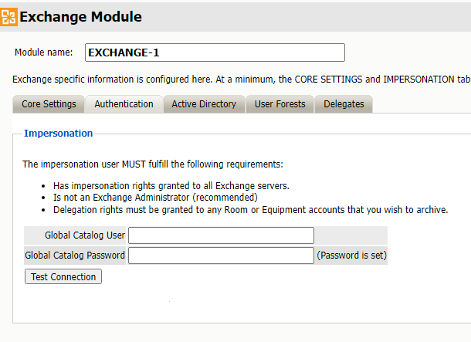This screenshot has height=342, width=471.
Task: Click the orange Exchange Module icon
Action: click(9, 15)
